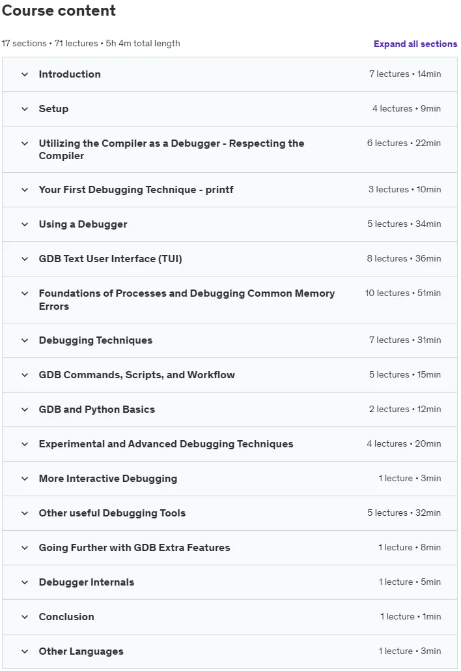Click chevron beside Using a Debugger

coord(25,225)
